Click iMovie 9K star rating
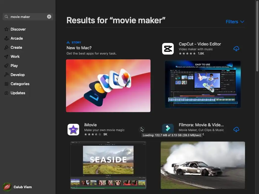259x194 pixels. [x=96, y=134]
